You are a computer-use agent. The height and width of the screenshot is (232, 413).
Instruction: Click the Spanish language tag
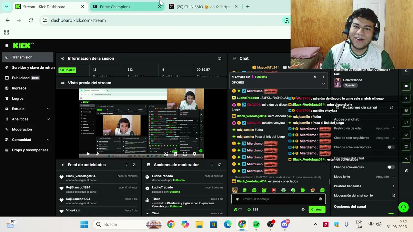pyautogui.click(x=350, y=85)
